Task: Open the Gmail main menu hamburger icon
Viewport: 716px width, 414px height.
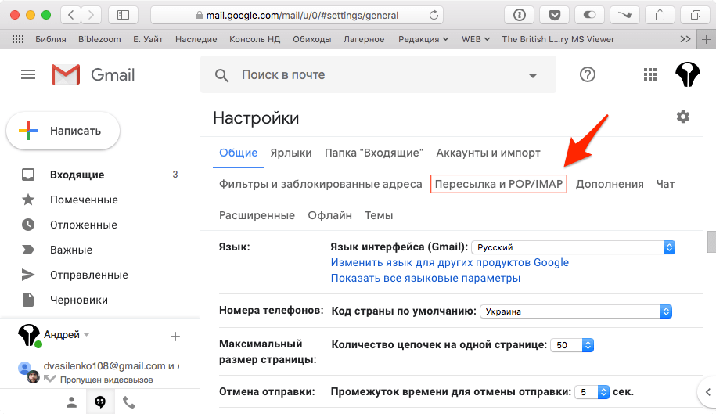Action: click(28, 74)
